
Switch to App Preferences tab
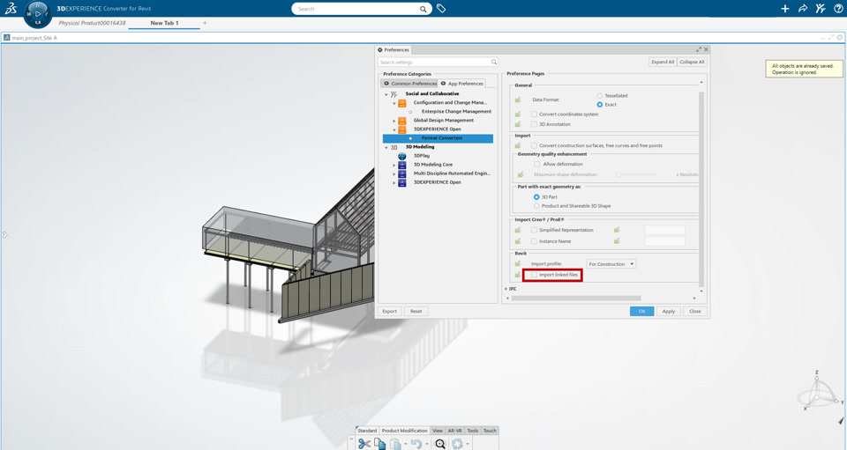pos(461,84)
